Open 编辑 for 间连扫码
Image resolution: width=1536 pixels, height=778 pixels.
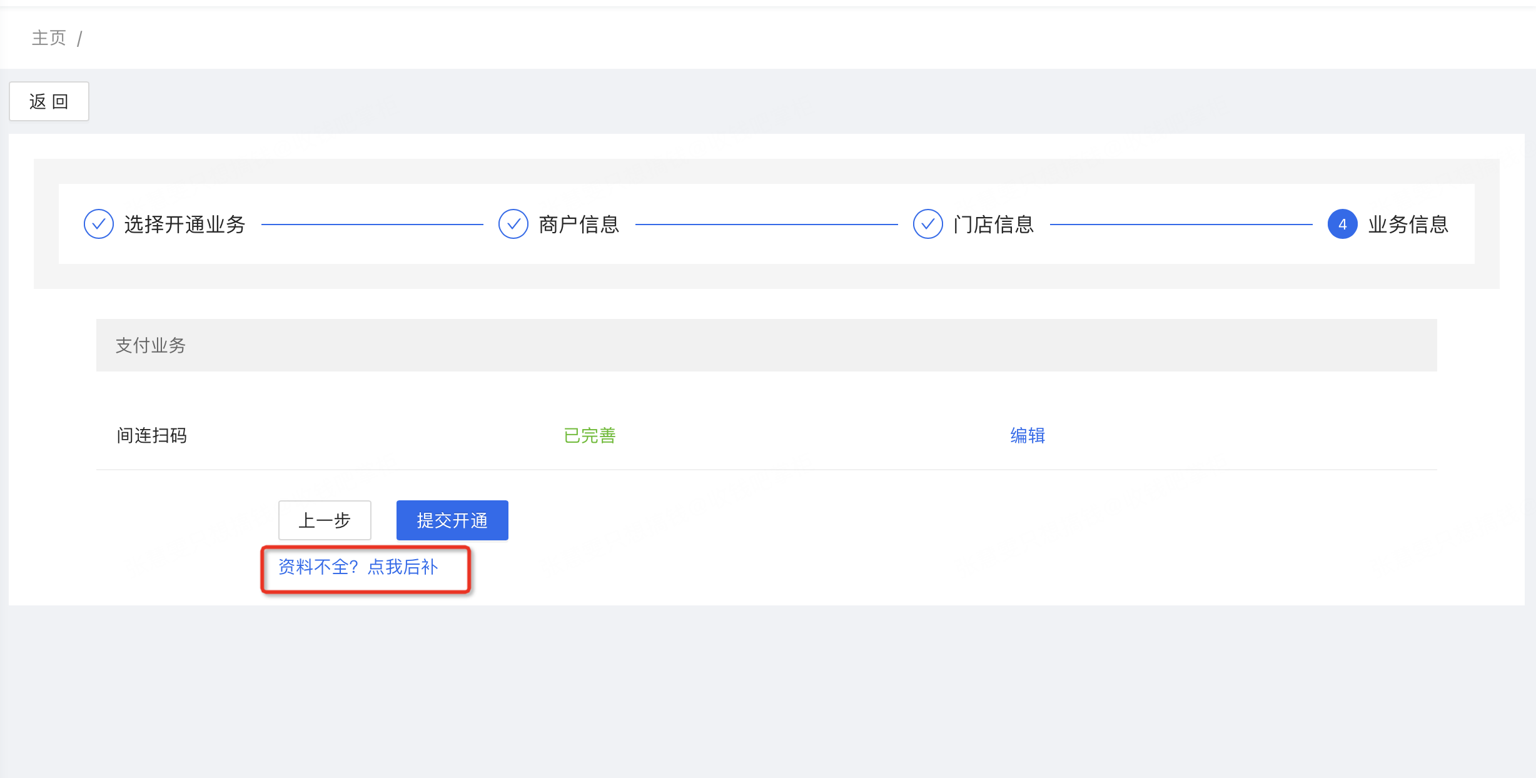(x=1028, y=435)
